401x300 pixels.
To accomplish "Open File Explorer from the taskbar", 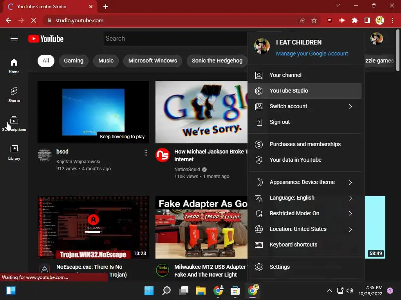I will coord(201,291).
